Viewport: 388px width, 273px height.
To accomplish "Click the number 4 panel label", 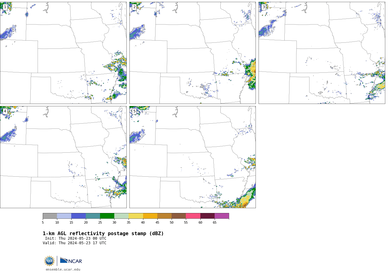I will coord(5,111).
